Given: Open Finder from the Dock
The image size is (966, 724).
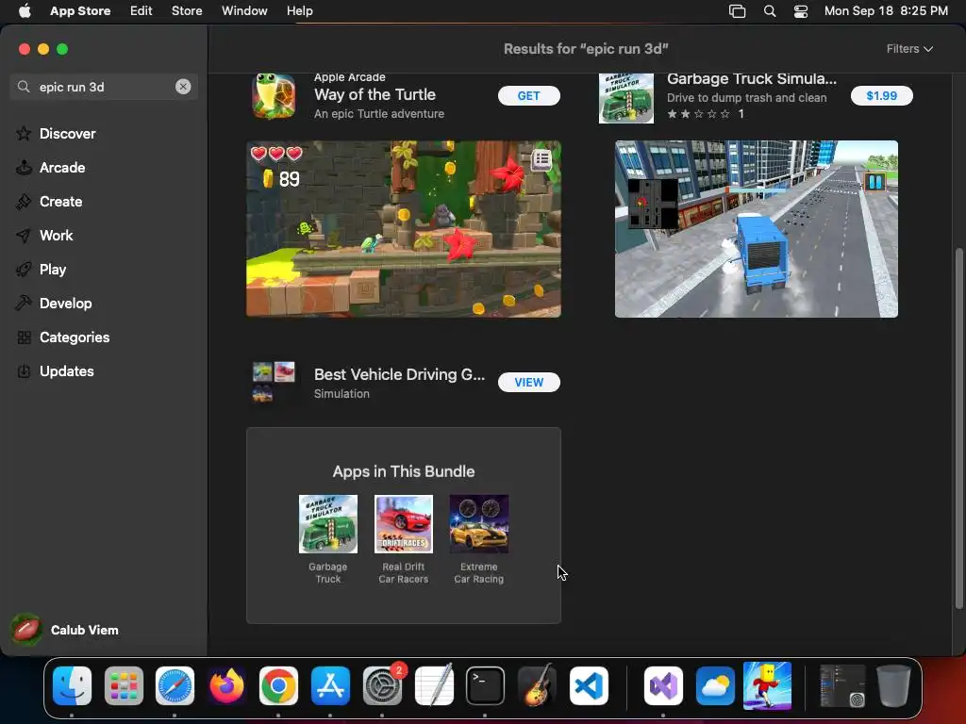Looking at the screenshot, I should pos(72,685).
